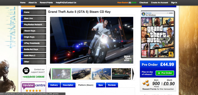Open the Spec tab

point(101,85)
